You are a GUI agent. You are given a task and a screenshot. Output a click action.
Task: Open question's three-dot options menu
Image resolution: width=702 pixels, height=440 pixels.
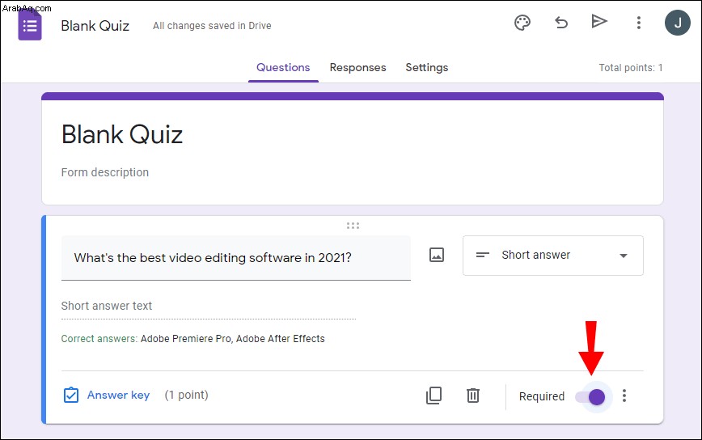tap(624, 396)
